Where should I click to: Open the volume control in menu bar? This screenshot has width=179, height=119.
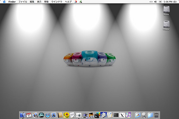coord(155,2)
